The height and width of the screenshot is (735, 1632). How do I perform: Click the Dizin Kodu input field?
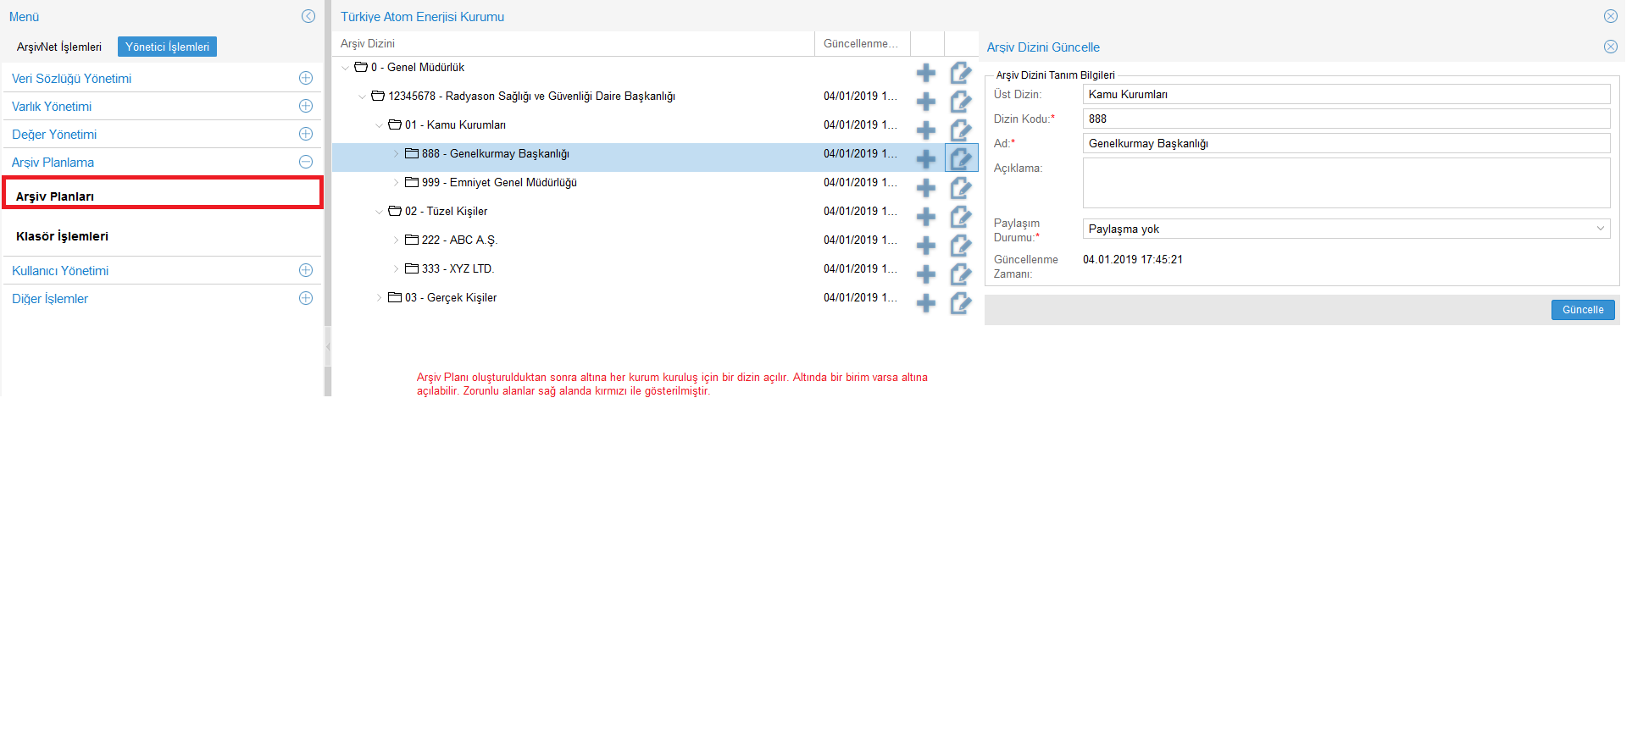tap(1346, 119)
